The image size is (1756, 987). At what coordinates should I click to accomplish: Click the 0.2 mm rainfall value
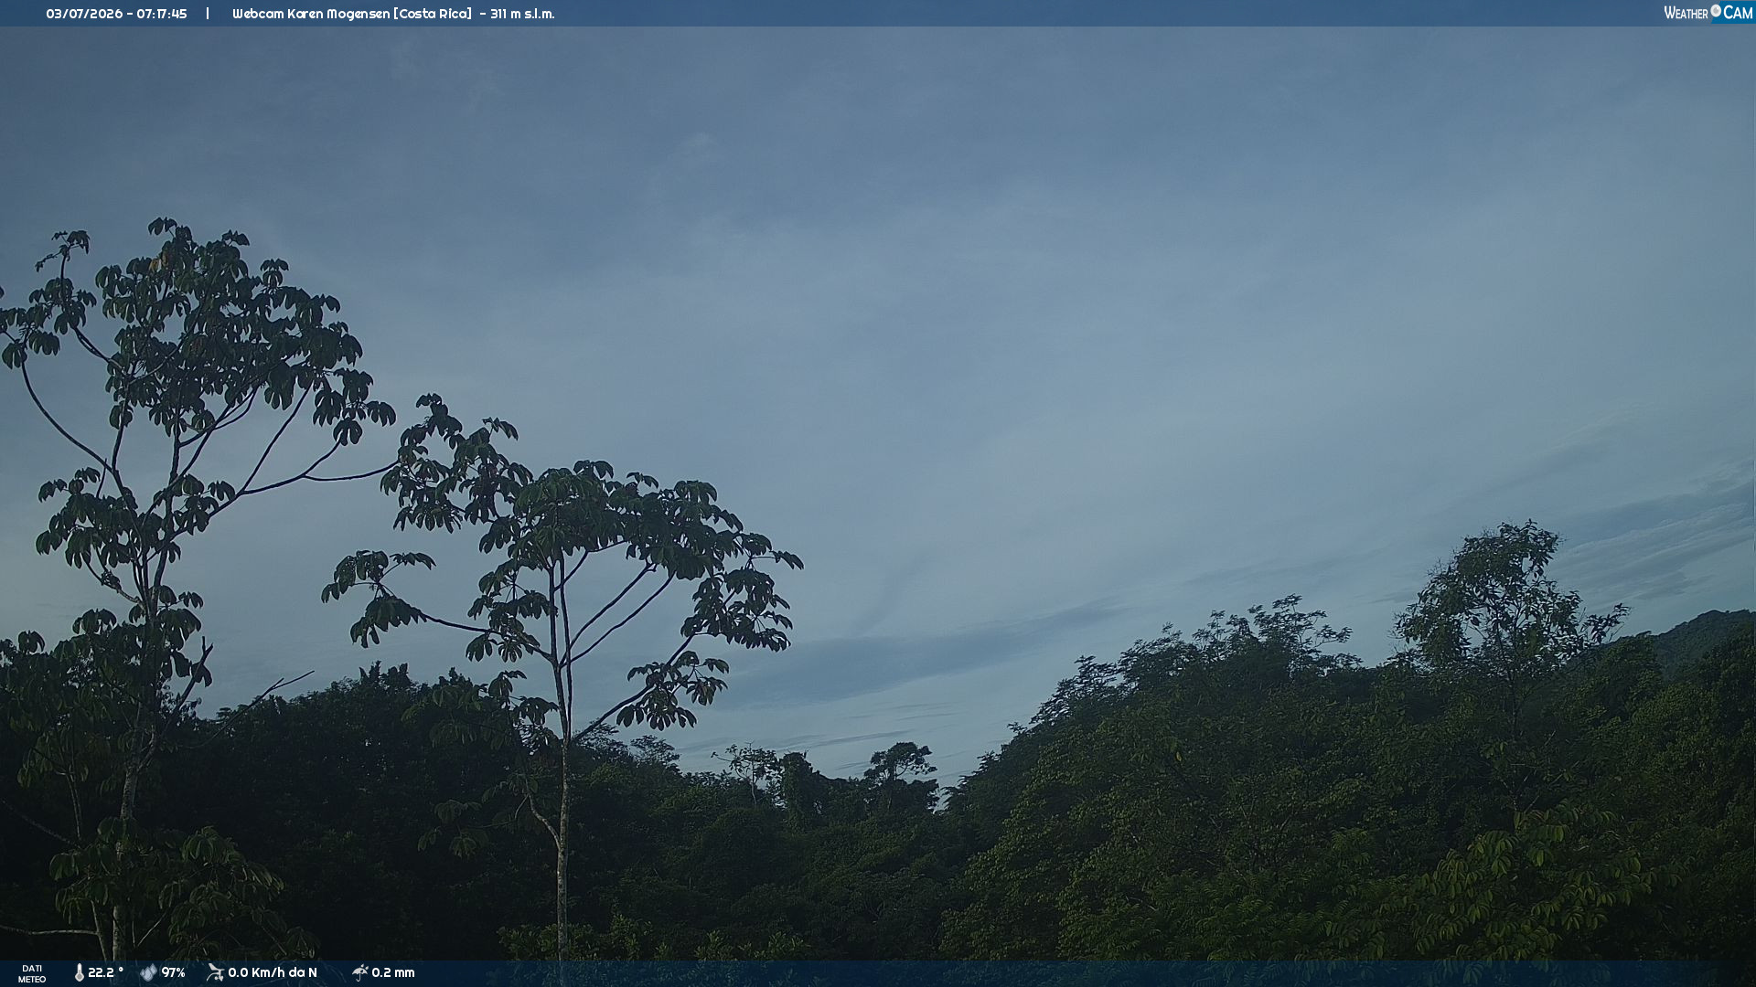click(x=393, y=972)
